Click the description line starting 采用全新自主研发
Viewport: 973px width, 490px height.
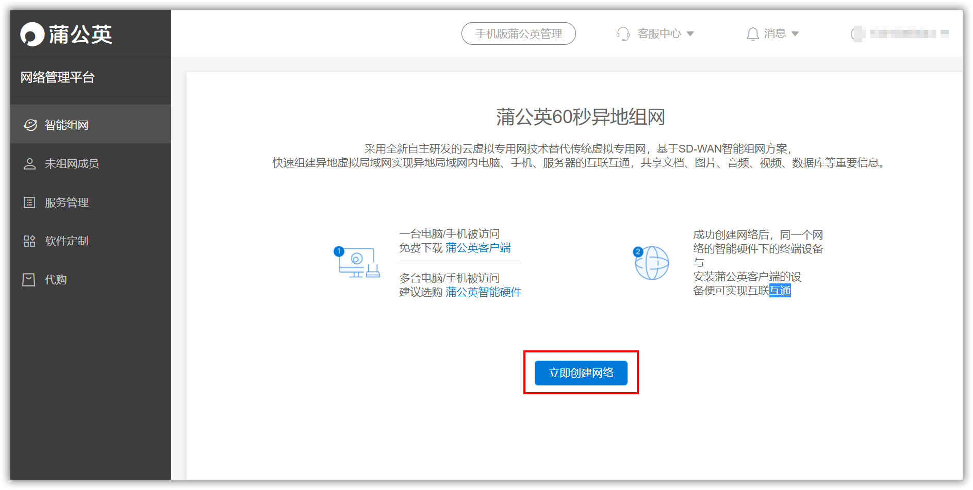tap(578, 149)
